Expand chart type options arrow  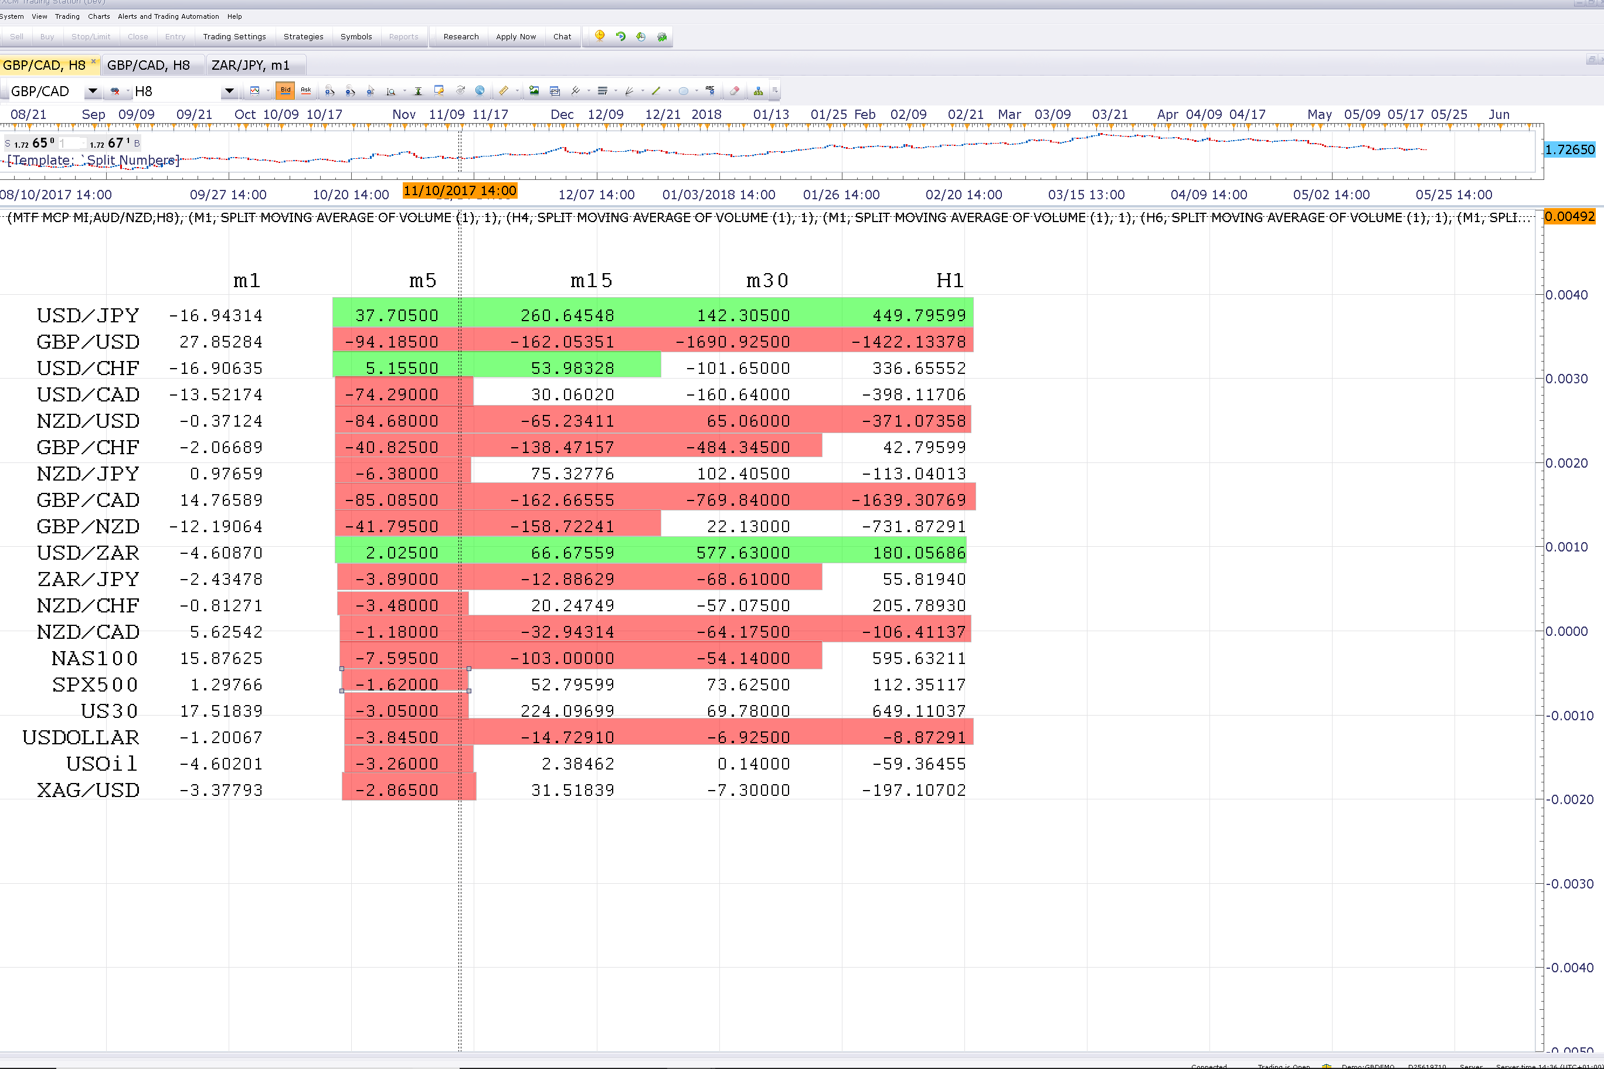coord(268,91)
